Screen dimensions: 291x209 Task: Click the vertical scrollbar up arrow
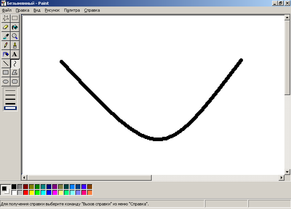287,17
